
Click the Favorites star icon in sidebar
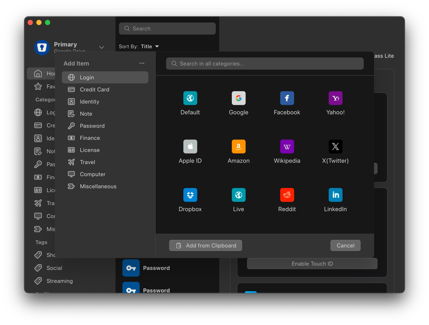pos(38,86)
